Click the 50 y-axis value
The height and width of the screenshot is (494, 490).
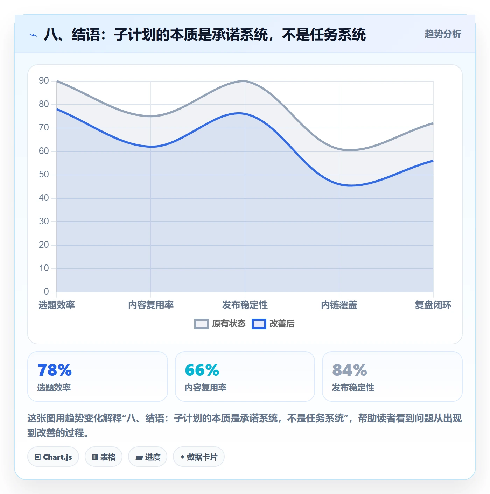[44, 175]
